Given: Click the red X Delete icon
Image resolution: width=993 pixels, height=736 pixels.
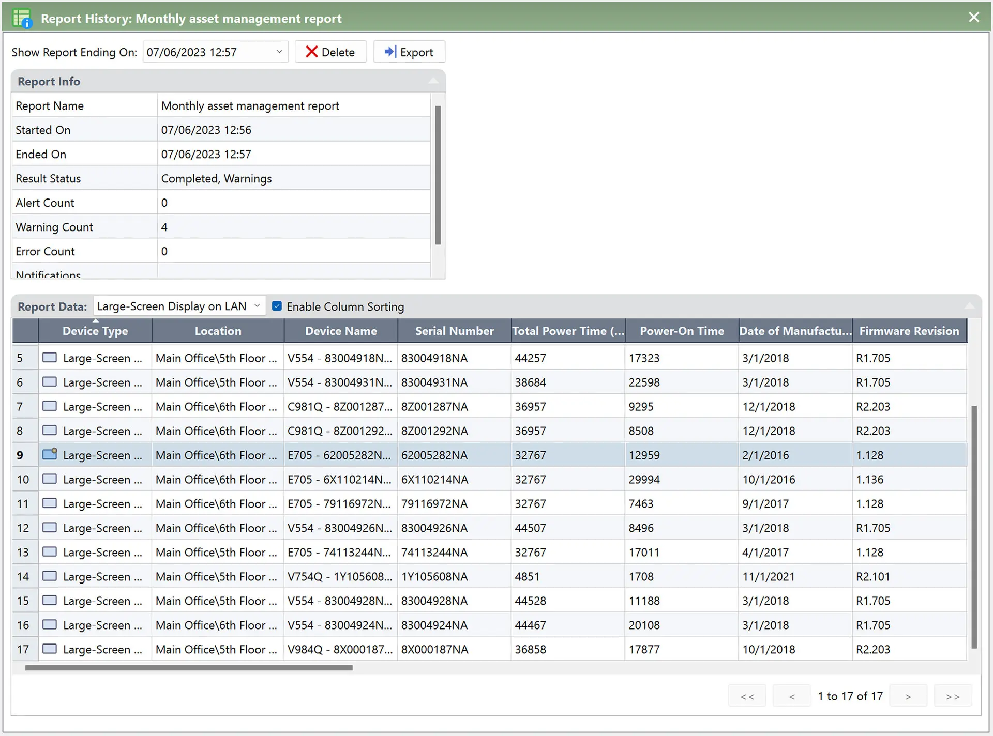Looking at the screenshot, I should coord(311,52).
